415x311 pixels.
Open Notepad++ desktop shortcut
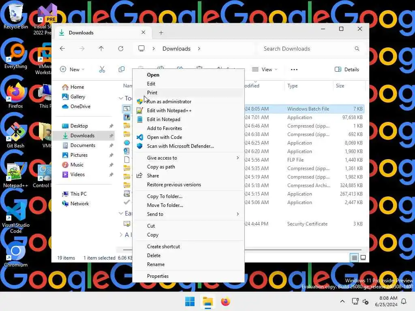(x=16, y=175)
